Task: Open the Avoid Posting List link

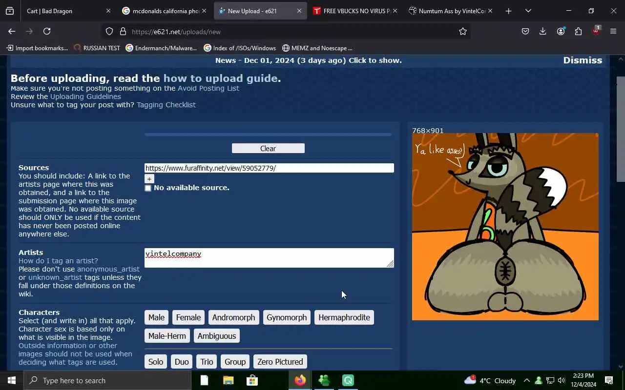Action: pyautogui.click(x=208, y=88)
